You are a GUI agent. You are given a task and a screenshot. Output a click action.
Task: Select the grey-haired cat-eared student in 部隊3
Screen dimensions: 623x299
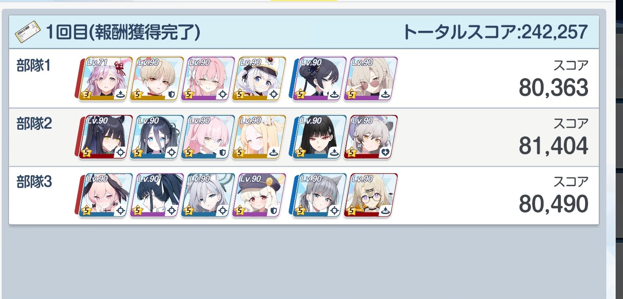[319, 196]
